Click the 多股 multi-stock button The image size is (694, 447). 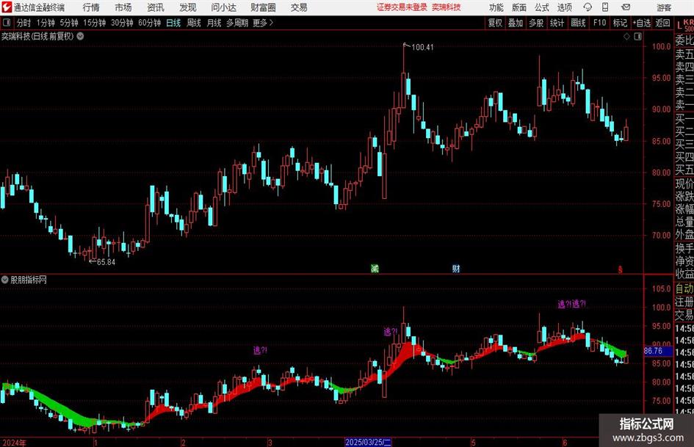pyautogui.click(x=536, y=23)
